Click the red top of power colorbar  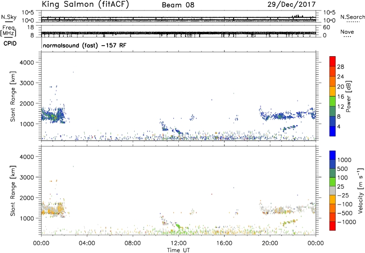pos(333,62)
